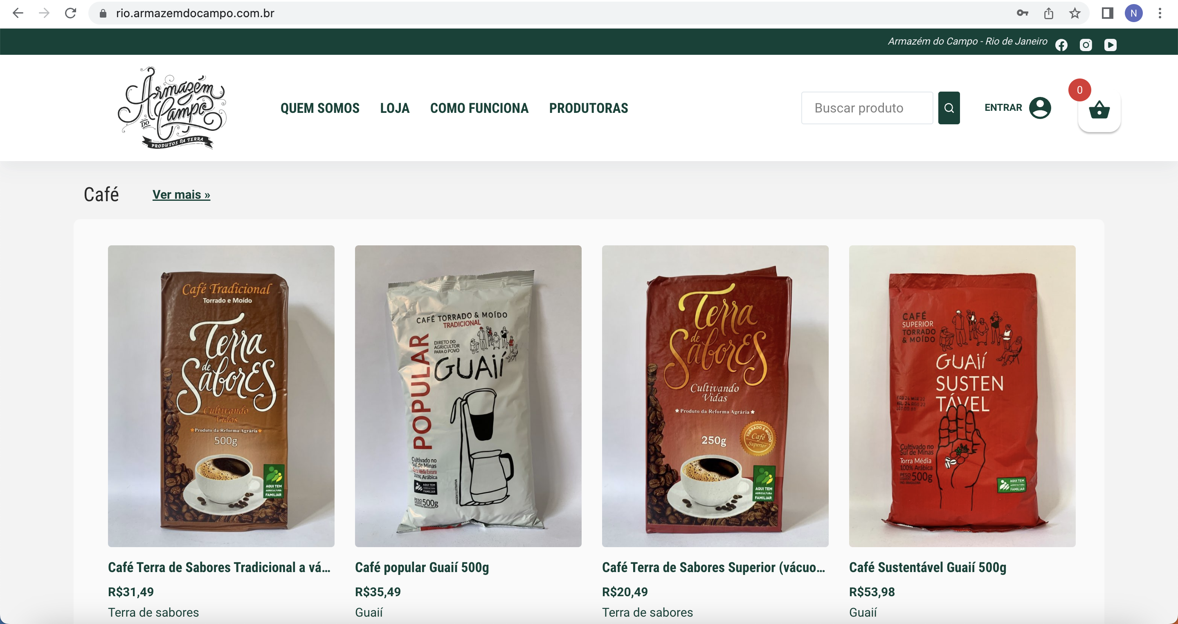Click the ENTRAR user account icon
Viewport: 1178px width, 624px height.
[x=1040, y=108]
